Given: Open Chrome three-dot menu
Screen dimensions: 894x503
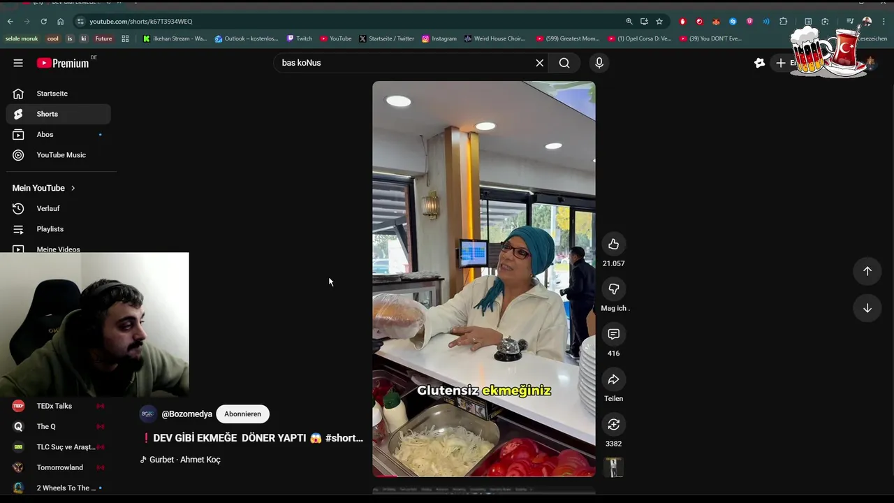Looking at the screenshot, I should click(884, 22).
